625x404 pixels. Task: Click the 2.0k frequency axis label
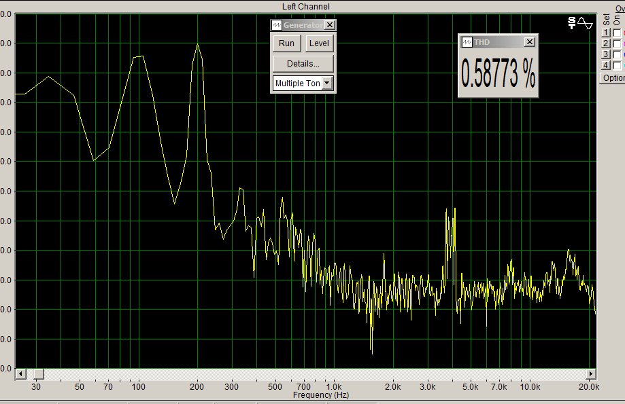[393, 387]
